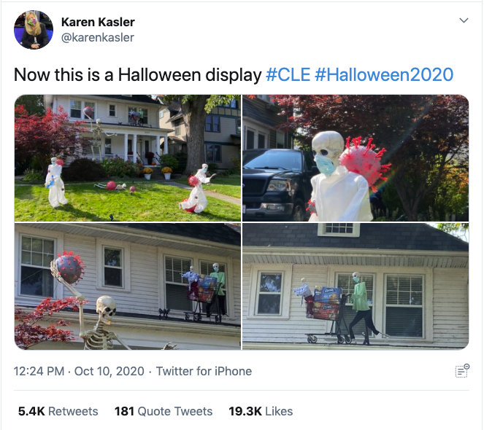Open the Karen Kasler display name link

coord(98,22)
